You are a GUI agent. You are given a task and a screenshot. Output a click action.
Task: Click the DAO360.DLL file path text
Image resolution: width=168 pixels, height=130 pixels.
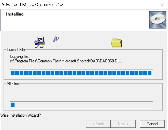tap(66, 61)
